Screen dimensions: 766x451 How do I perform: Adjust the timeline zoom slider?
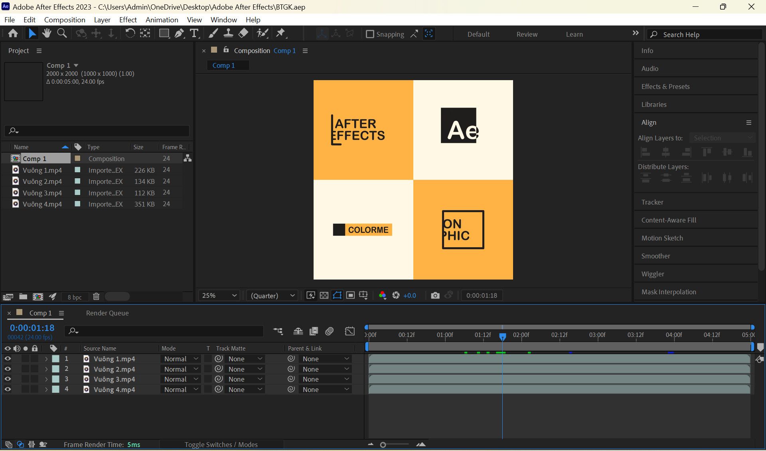tap(383, 445)
